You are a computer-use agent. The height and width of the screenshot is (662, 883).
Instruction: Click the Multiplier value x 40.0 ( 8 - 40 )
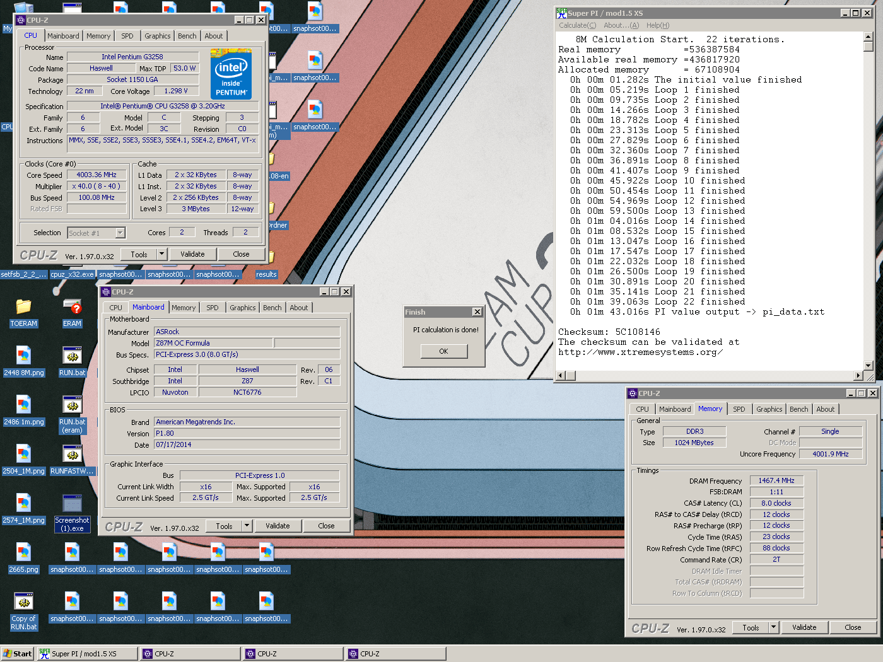pyautogui.click(x=96, y=187)
